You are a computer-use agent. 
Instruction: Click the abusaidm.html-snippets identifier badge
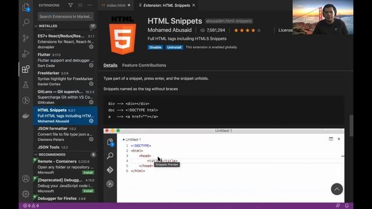(x=228, y=21)
